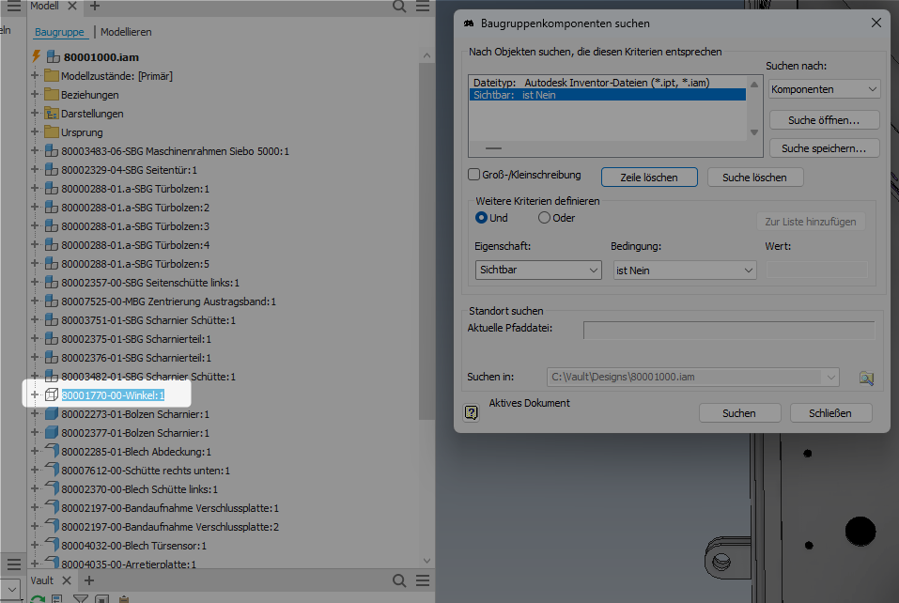The height and width of the screenshot is (603, 899).
Task: Click the Beziehungen folder icon
Action: pos(52,94)
